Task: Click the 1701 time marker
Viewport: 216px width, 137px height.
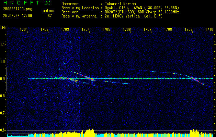Action: pos(24,29)
